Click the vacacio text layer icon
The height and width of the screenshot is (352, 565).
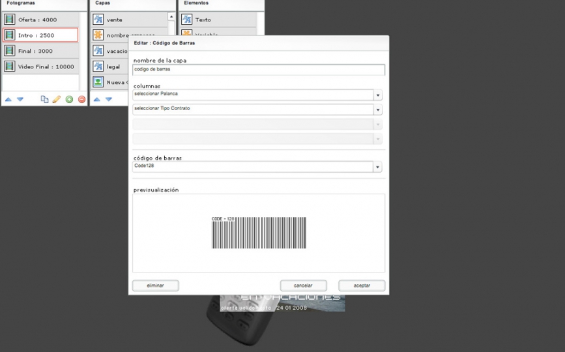pos(98,51)
